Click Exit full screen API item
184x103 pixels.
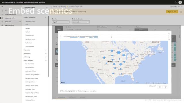tap(30, 46)
